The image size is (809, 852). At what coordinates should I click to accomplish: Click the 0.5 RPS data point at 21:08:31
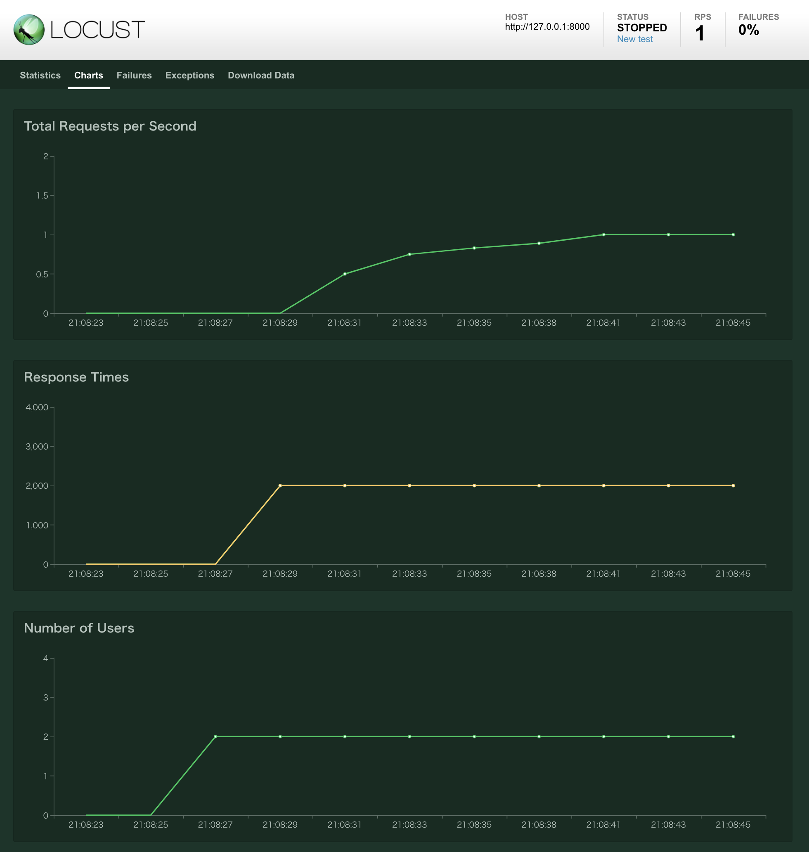click(345, 274)
